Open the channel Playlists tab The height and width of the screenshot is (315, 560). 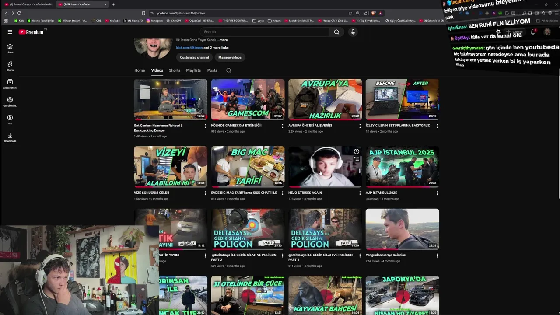click(x=193, y=70)
